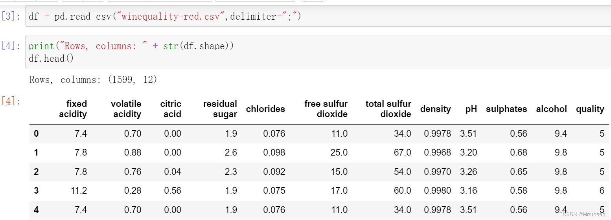Image resolution: width=611 pixels, height=220 pixels.
Task: Click the 'chlorides' column header
Action: tap(265, 109)
